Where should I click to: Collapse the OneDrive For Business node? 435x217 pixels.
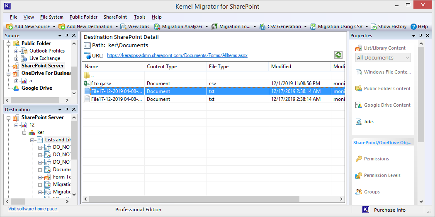9,74
